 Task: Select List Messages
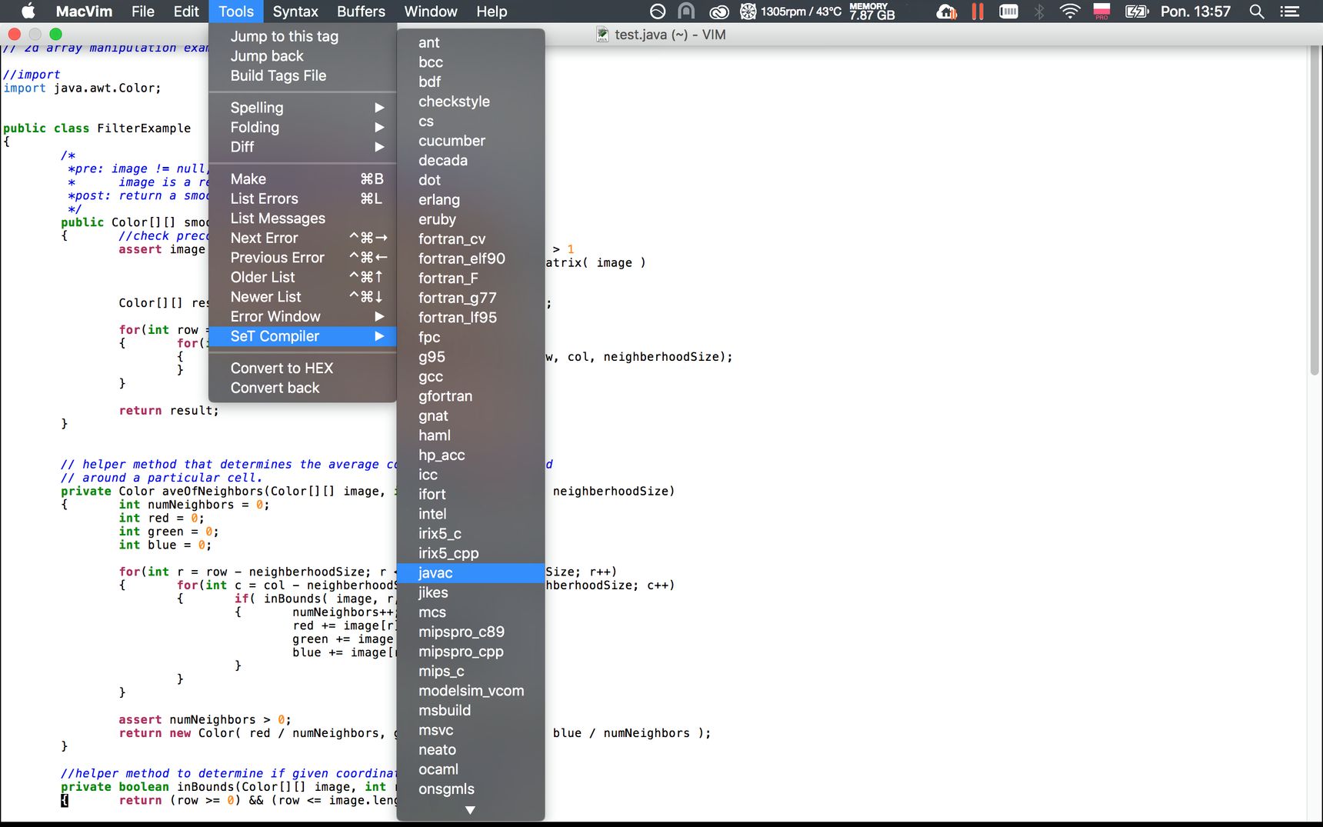[302, 218]
